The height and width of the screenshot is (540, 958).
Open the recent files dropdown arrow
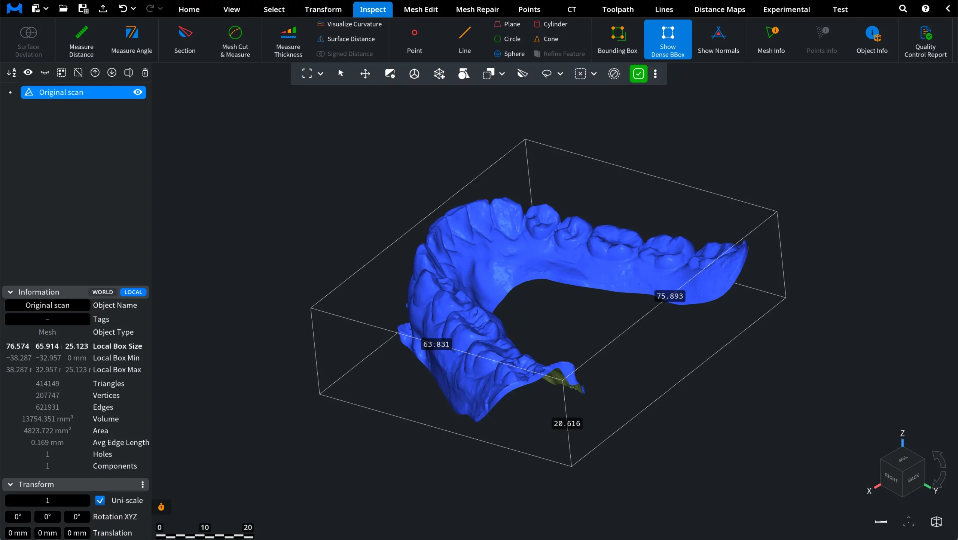(46, 9)
